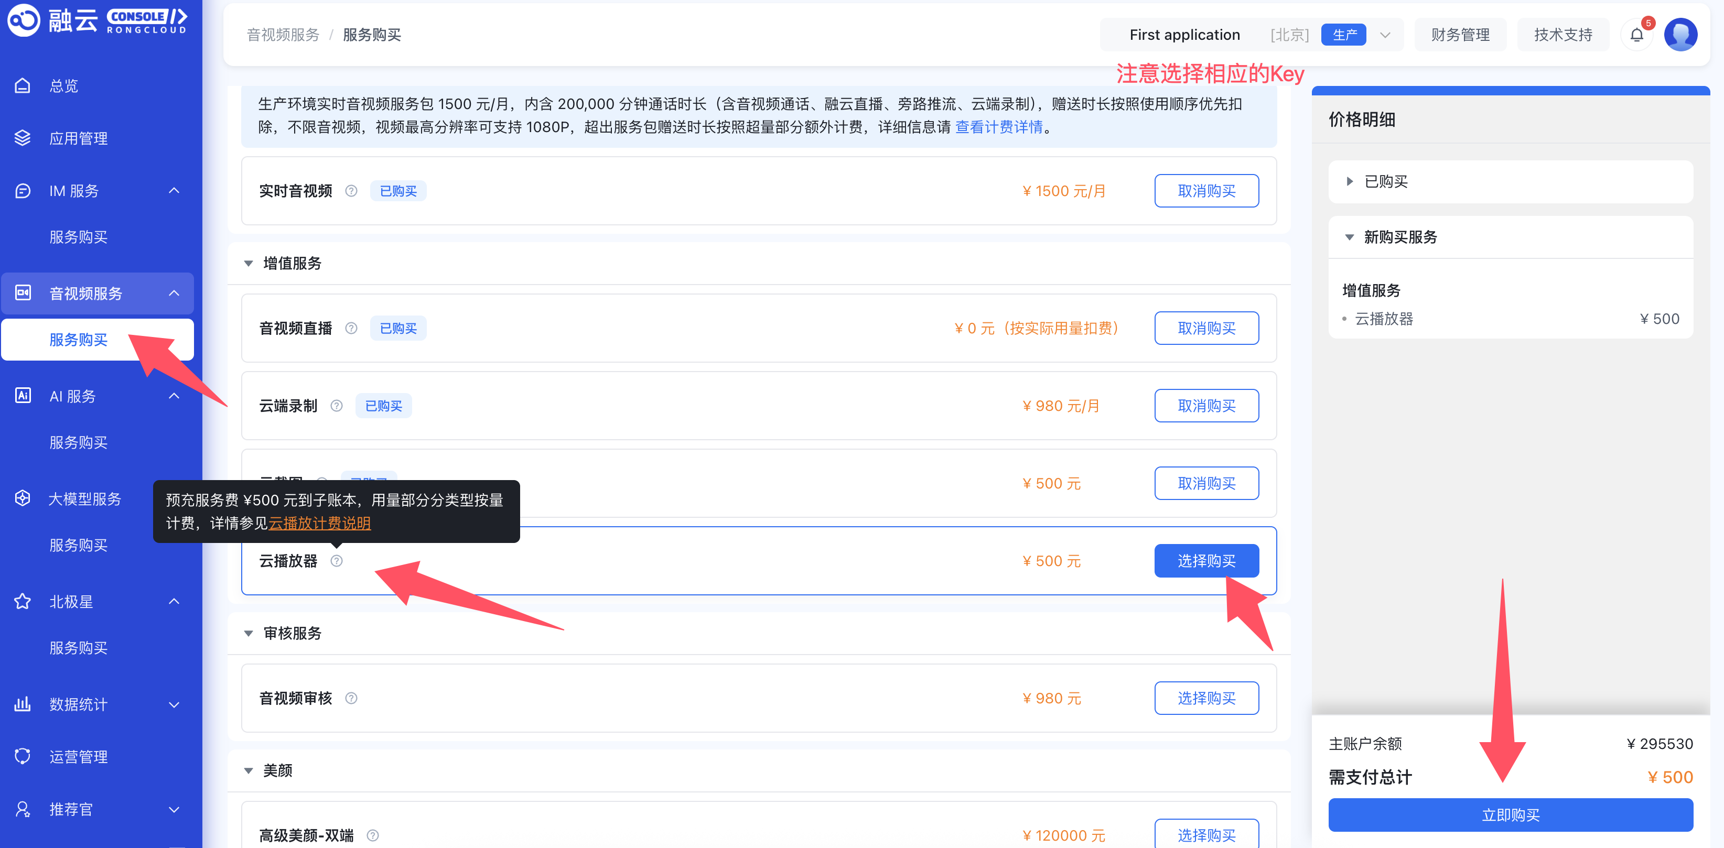Viewport: 1724px width, 848px height.
Task: Click help icon next to 音视频审核
Action: click(351, 698)
